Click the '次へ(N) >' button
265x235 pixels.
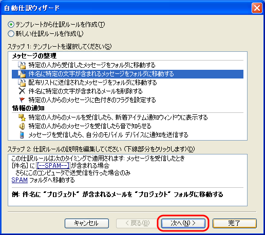tap(183, 223)
